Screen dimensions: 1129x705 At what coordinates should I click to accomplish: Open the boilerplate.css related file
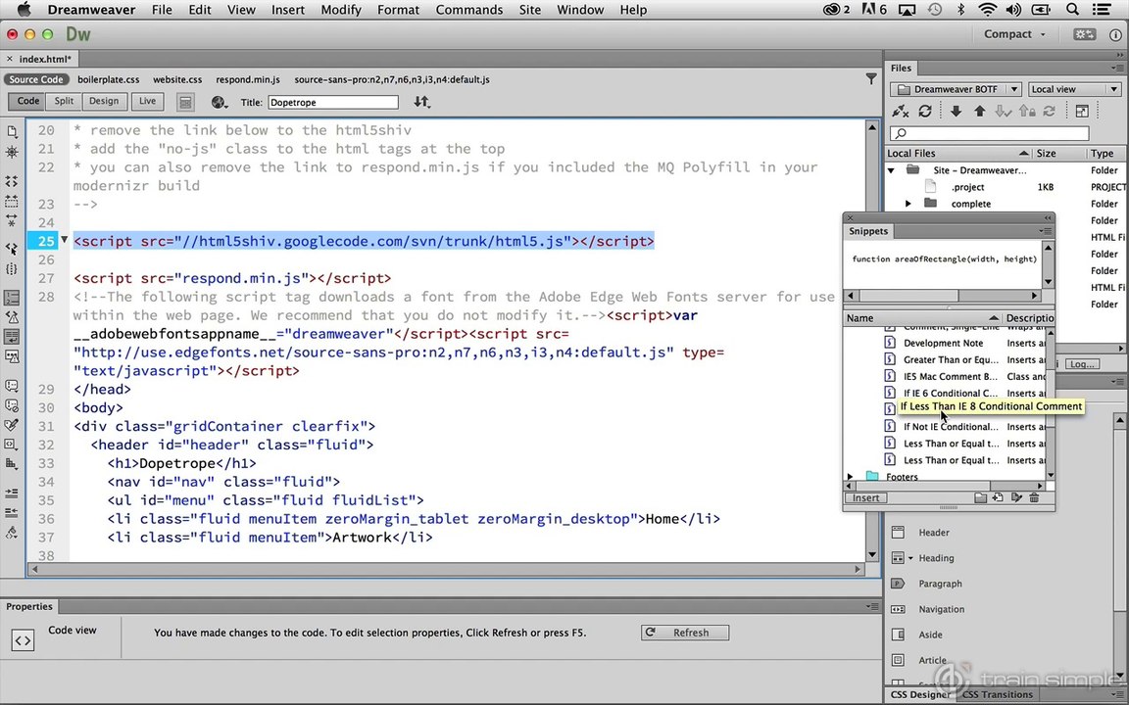[109, 79]
